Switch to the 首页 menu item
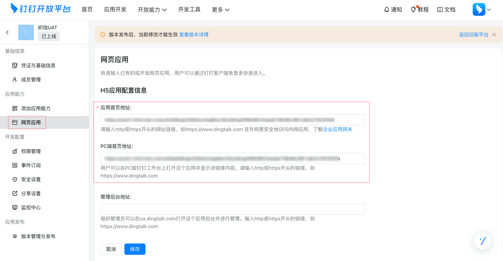 click(x=87, y=9)
